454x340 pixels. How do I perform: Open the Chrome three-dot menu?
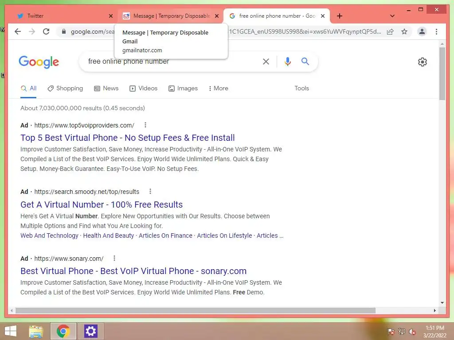[x=436, y=31]
